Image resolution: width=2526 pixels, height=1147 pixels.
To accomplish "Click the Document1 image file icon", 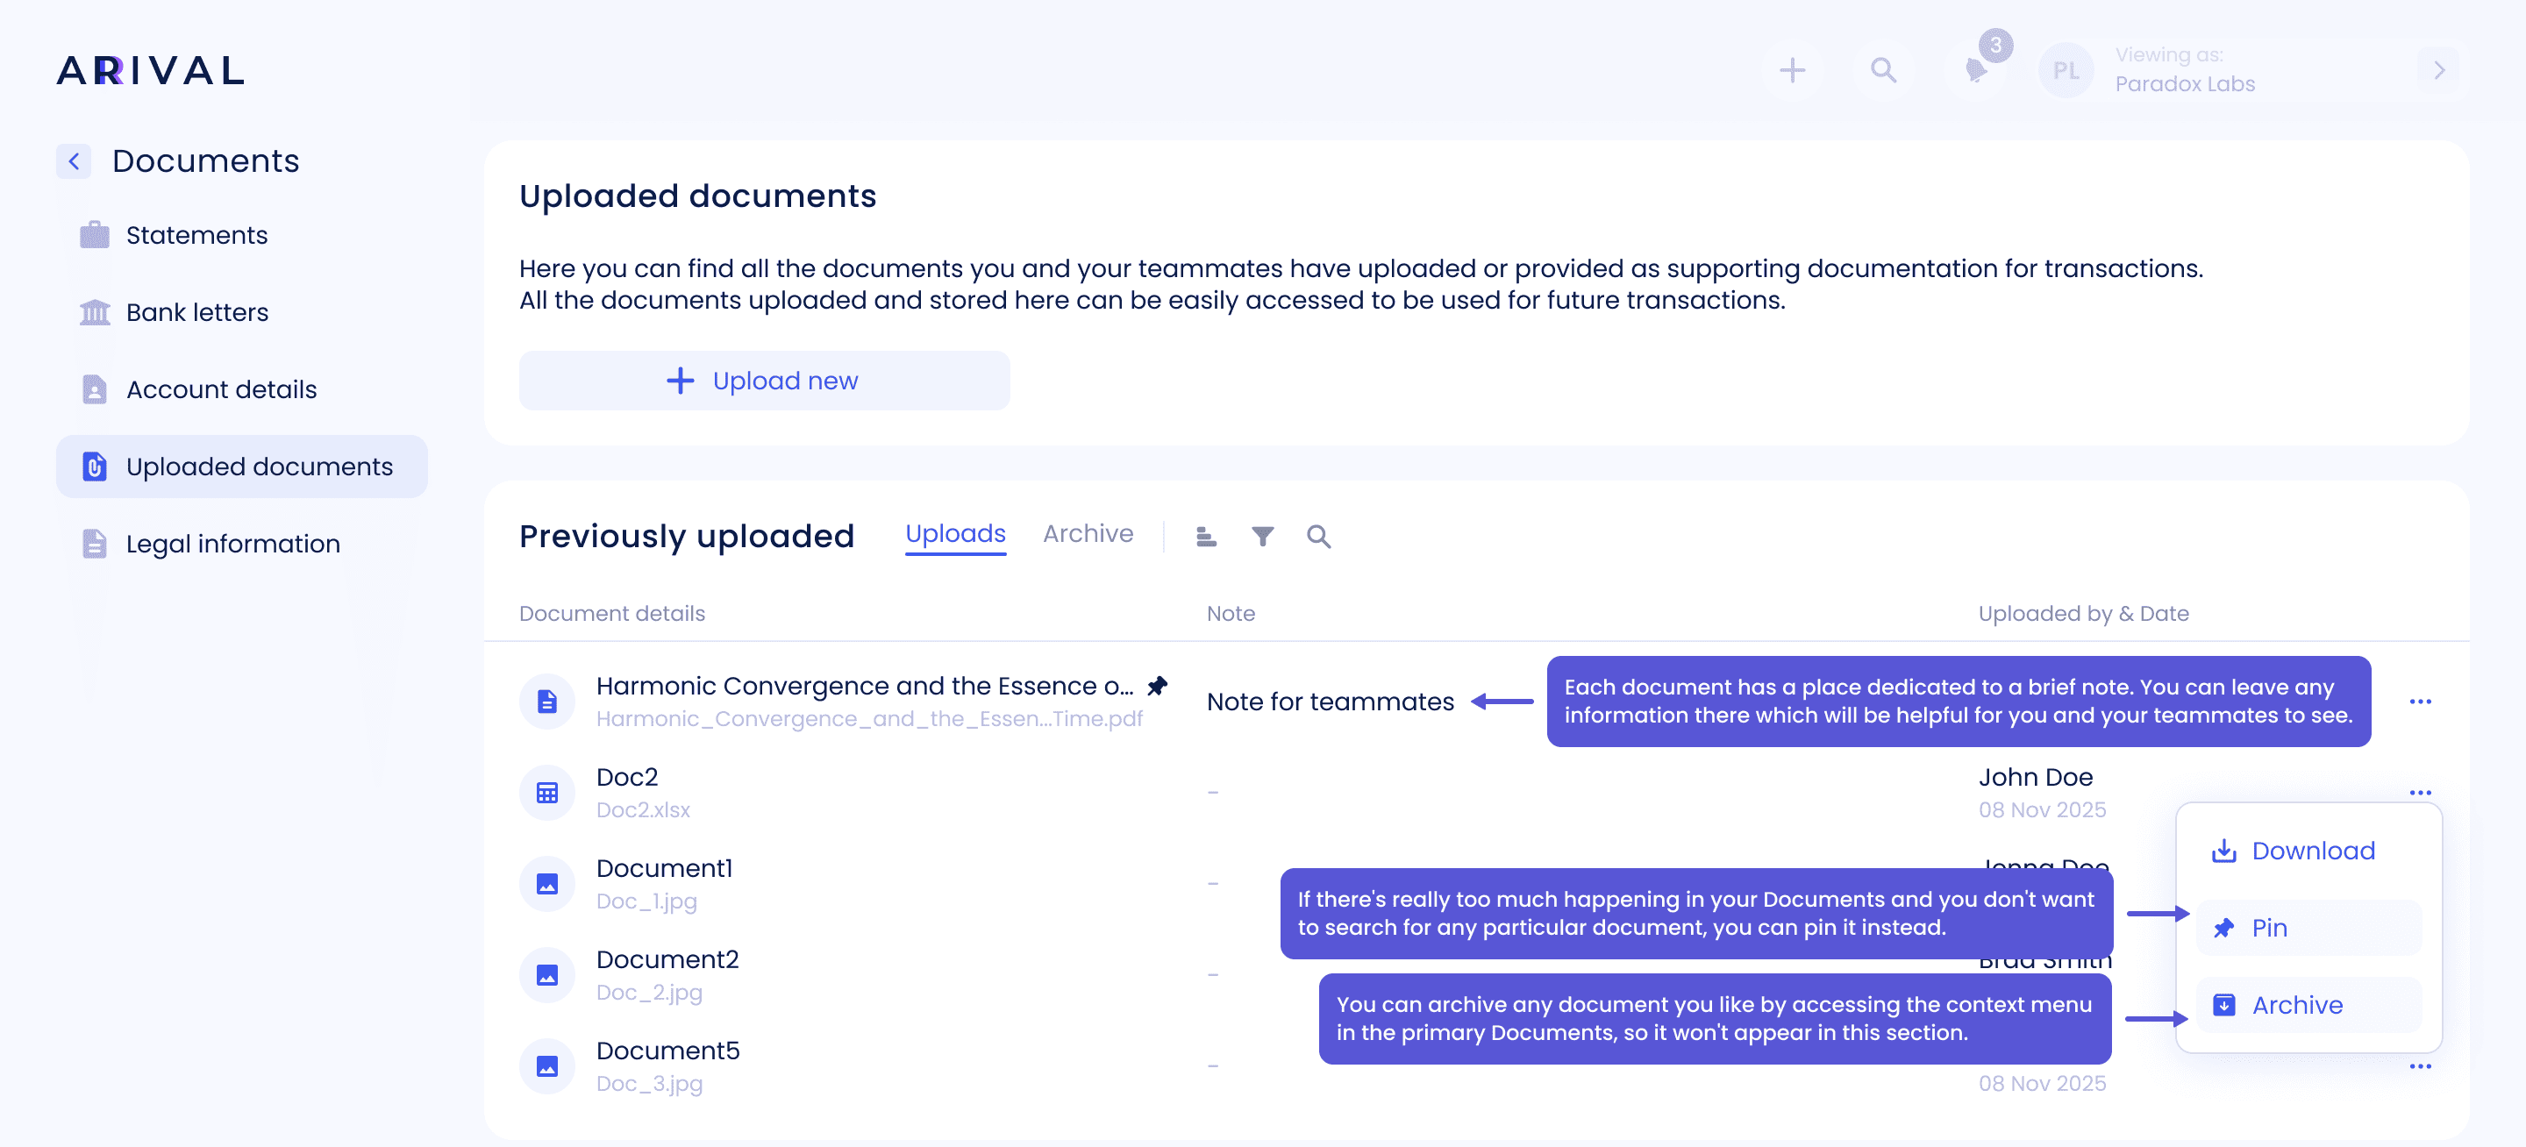I will (x=547, y=883).
